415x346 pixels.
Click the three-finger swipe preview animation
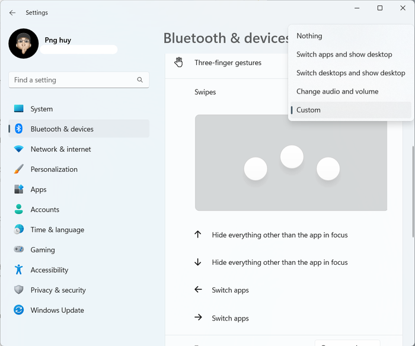click(x=291, y=163)
